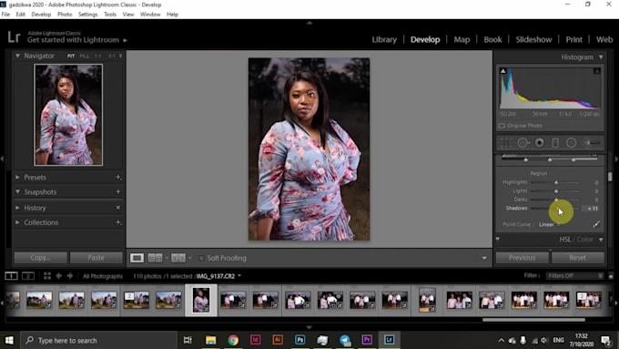This screenshot has width=619, height=349.
Task: Switch to the Map module
Action: click(x=462, y=39)
